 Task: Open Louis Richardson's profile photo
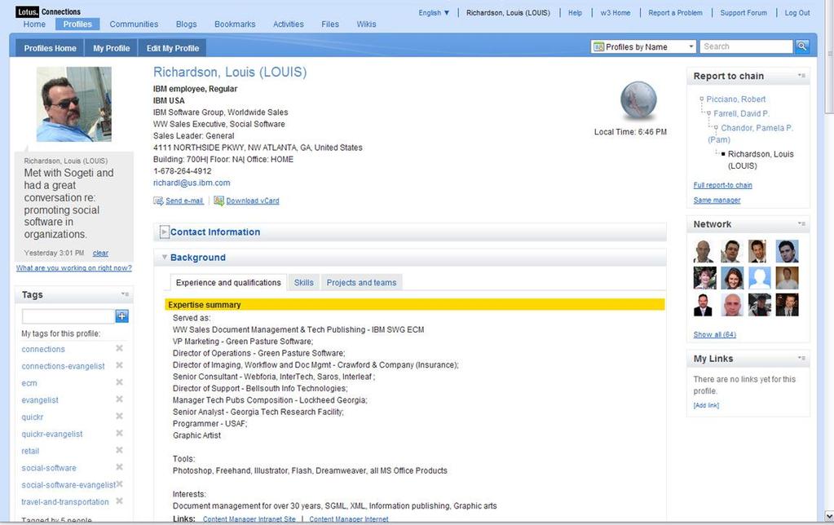tap(74, 104)
